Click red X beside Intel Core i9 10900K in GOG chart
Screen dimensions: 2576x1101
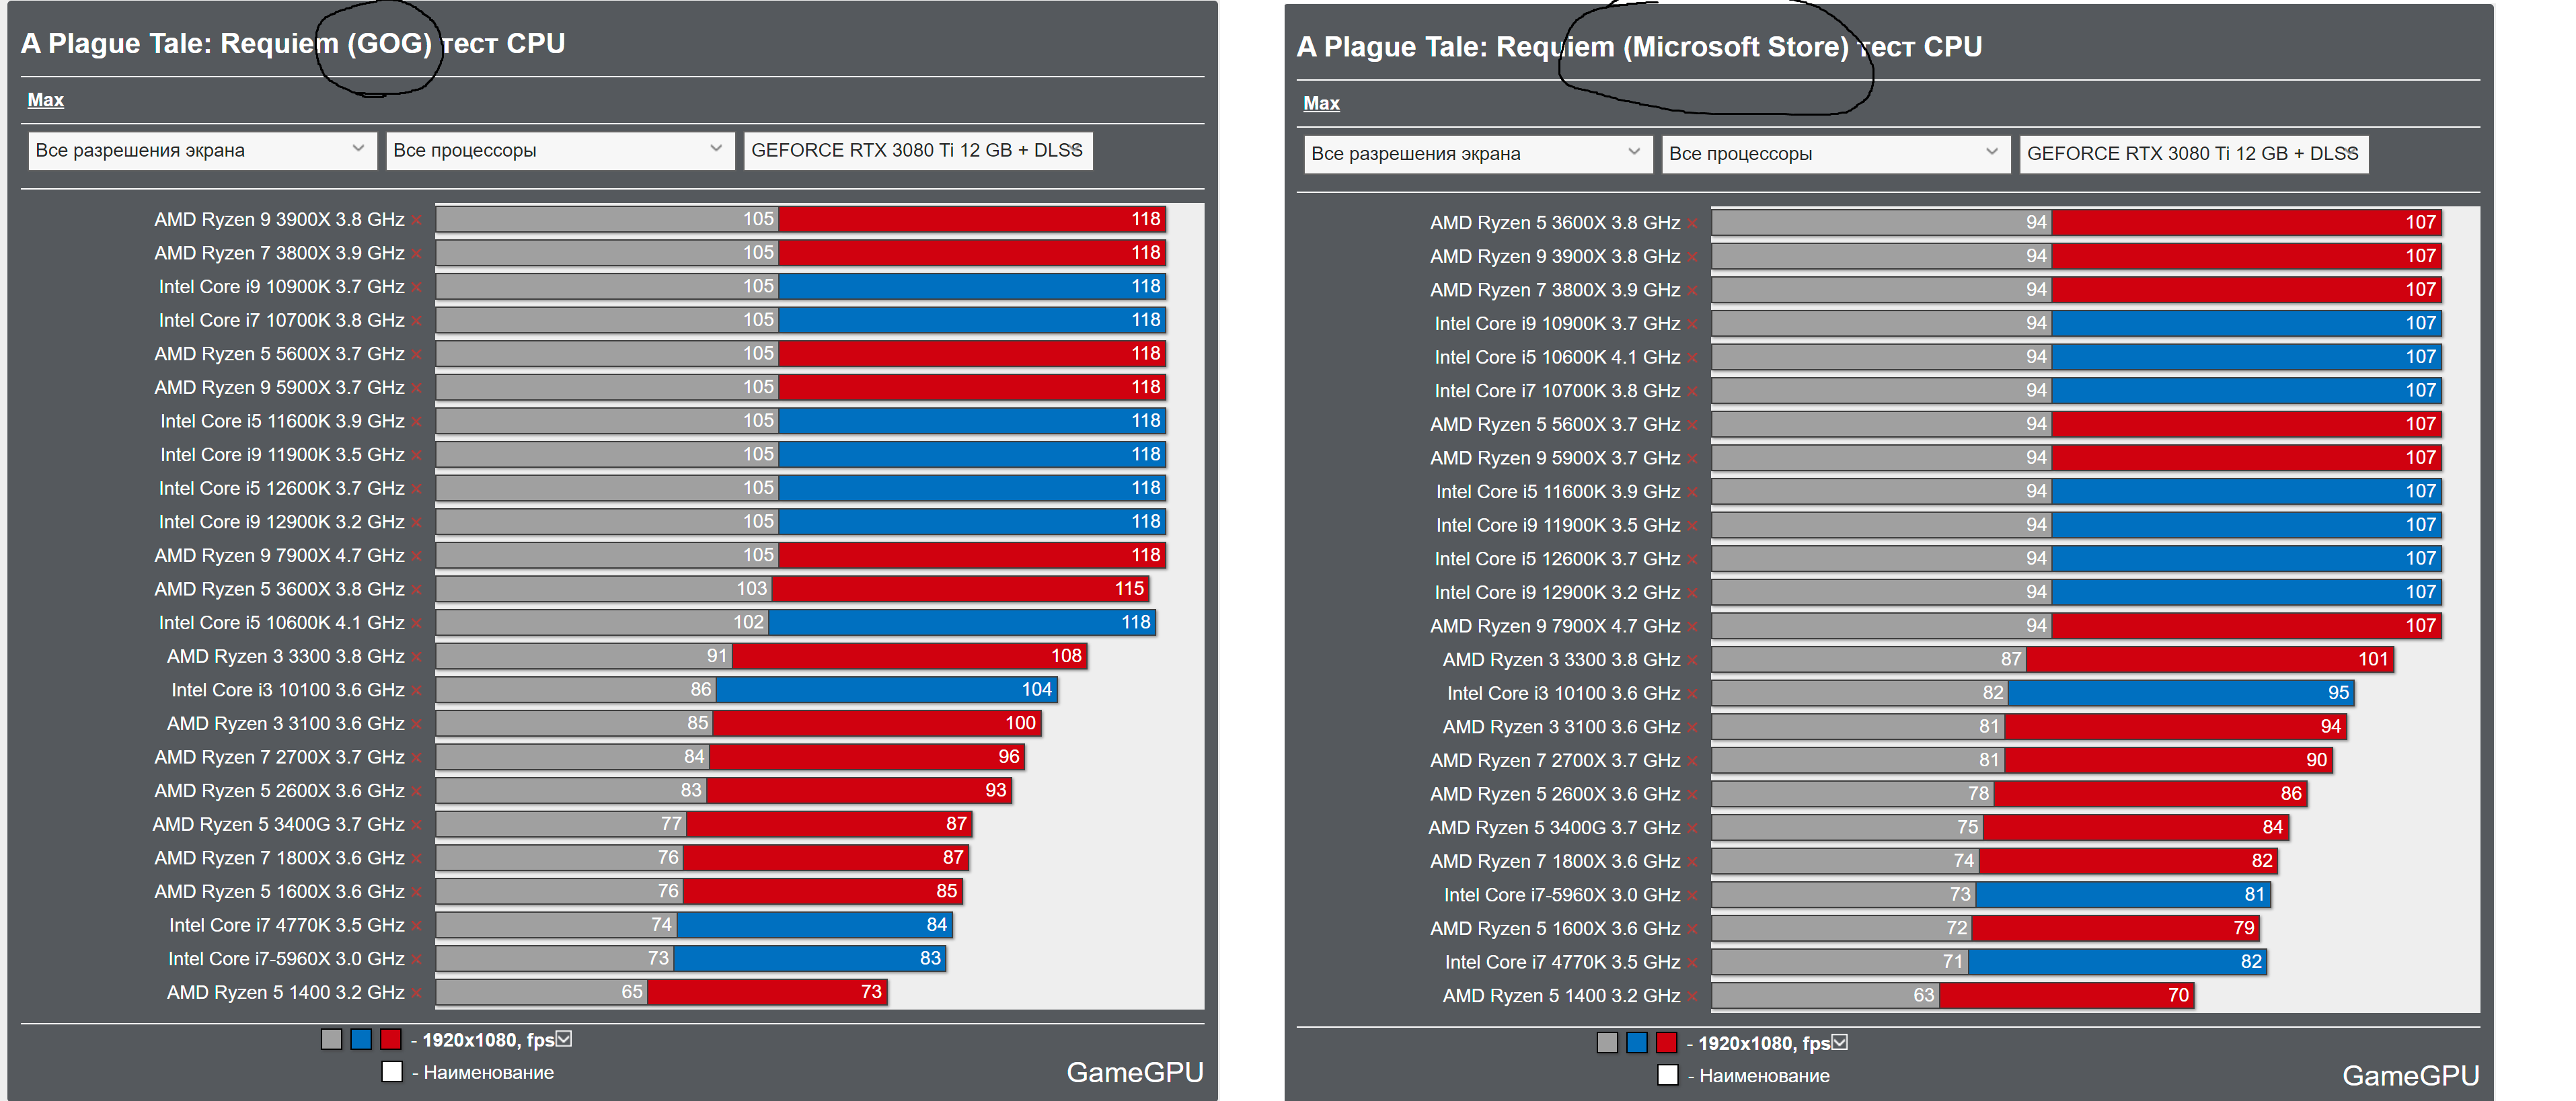pyautogui.click(x=416, y=288)
